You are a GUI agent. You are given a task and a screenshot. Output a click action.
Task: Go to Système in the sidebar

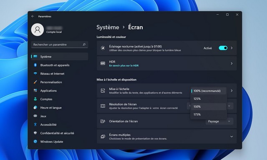tap(60, 56)
